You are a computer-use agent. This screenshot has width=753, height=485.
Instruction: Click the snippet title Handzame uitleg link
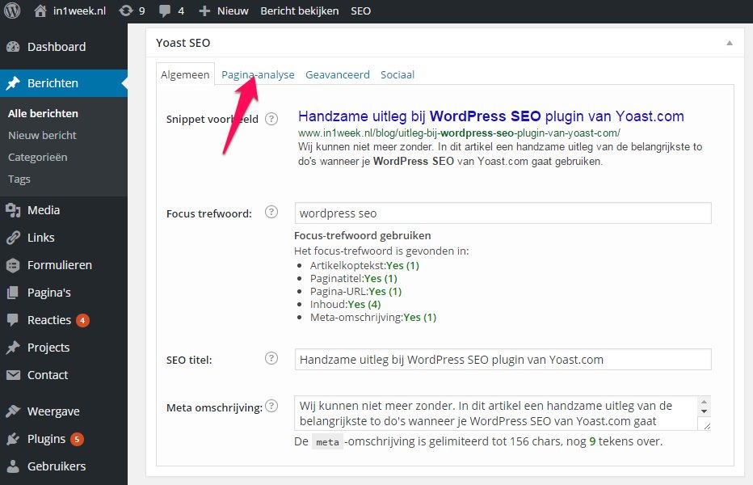tap(490, 116)
